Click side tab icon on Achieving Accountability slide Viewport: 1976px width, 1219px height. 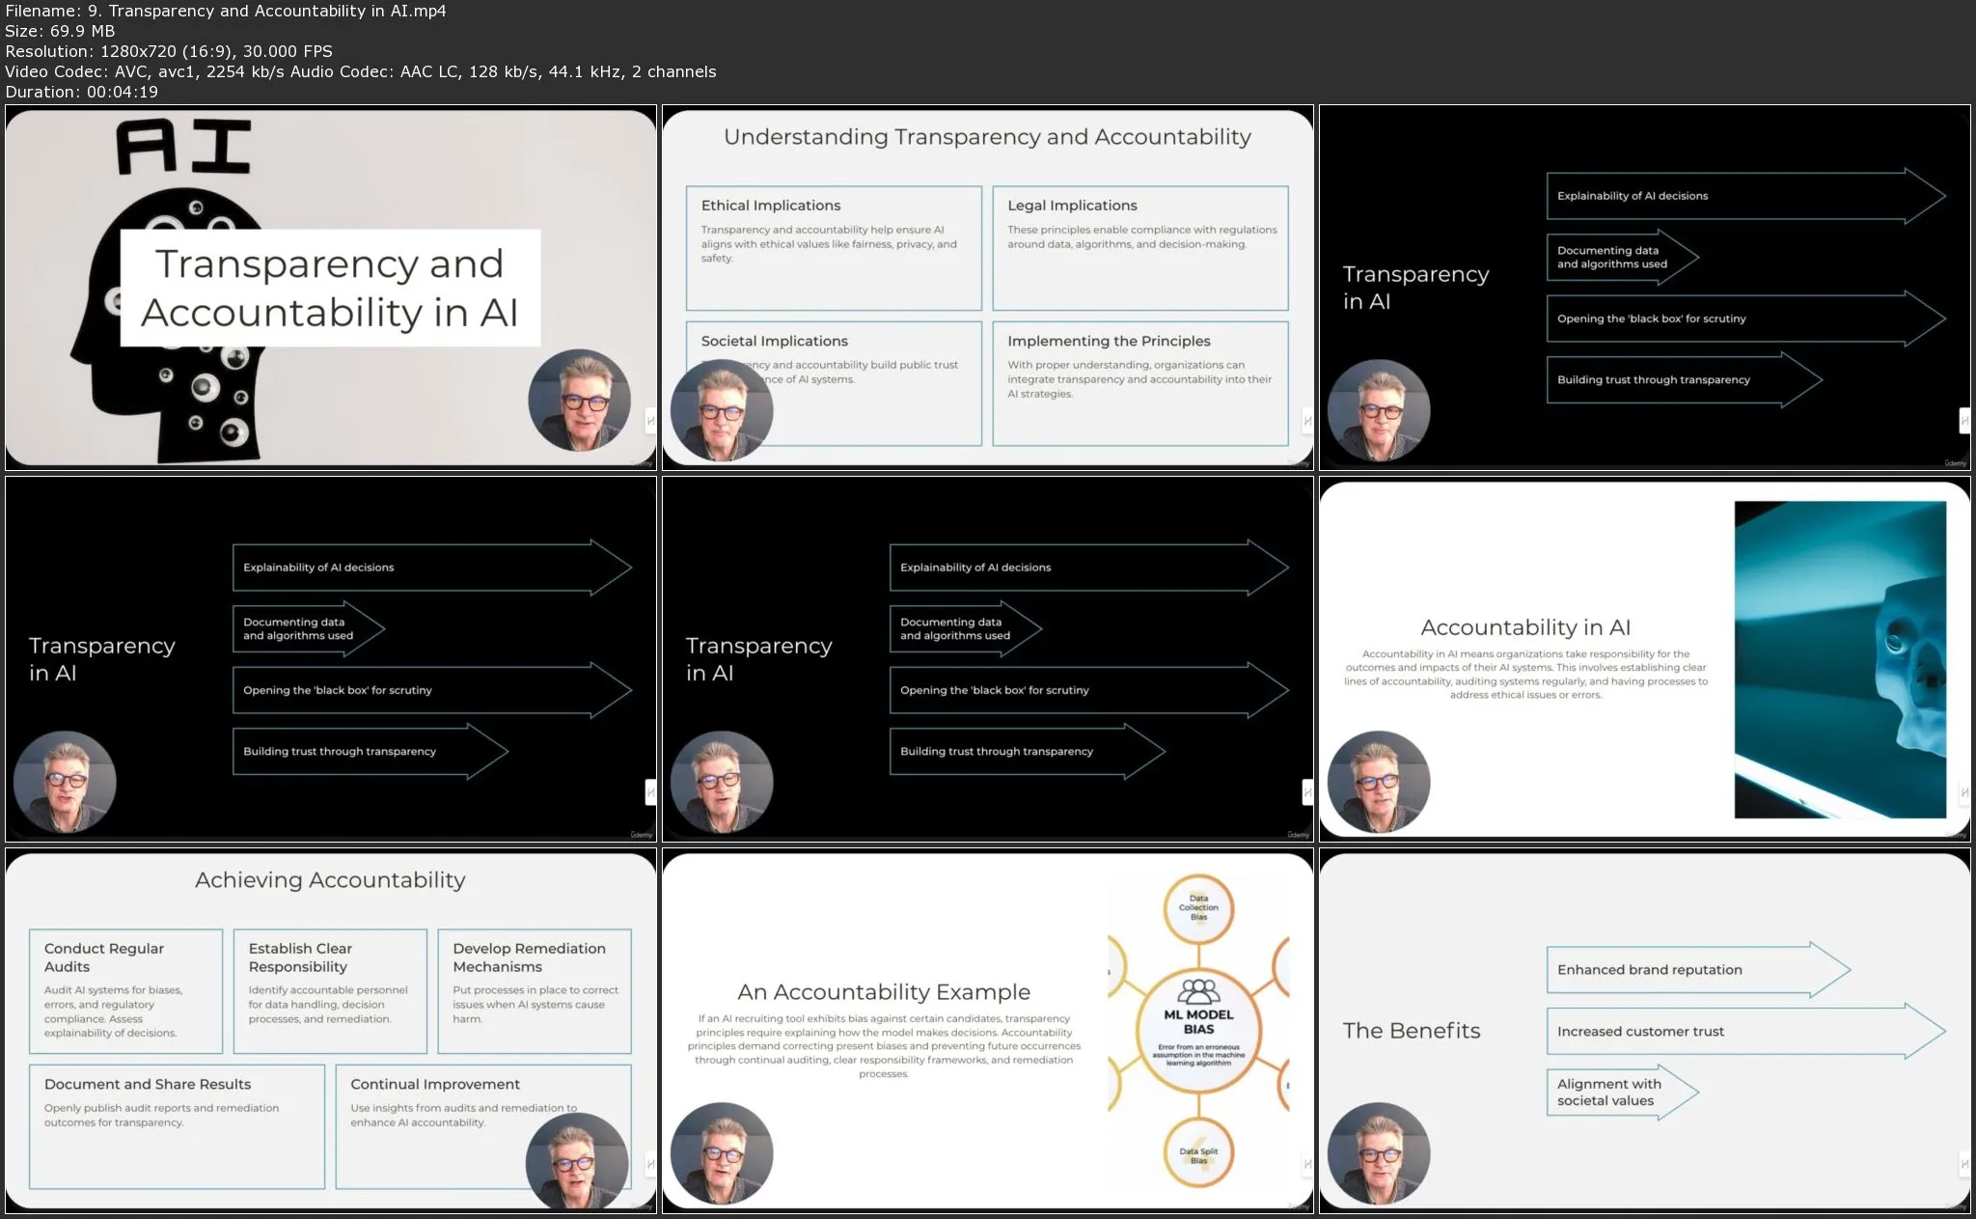[650, 1164]
